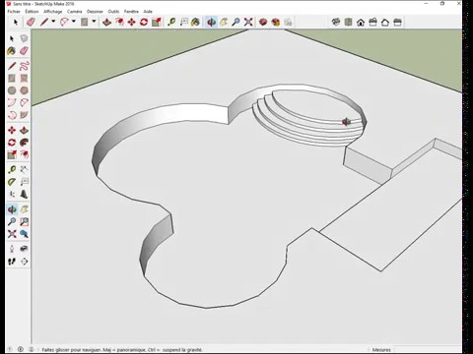
Task: Open the Édition menu
Action: tap(32, 12)
